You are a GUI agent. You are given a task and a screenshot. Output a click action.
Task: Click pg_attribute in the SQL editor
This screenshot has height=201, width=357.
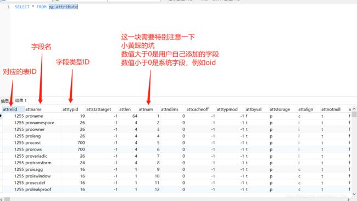63,7
